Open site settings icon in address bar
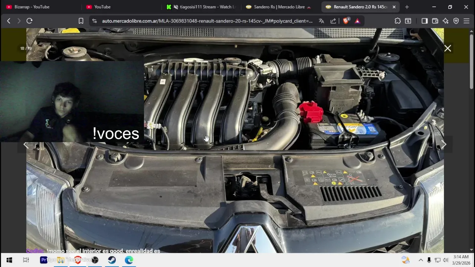The height and width of the screenshot is (267, 475). point(94,21)
